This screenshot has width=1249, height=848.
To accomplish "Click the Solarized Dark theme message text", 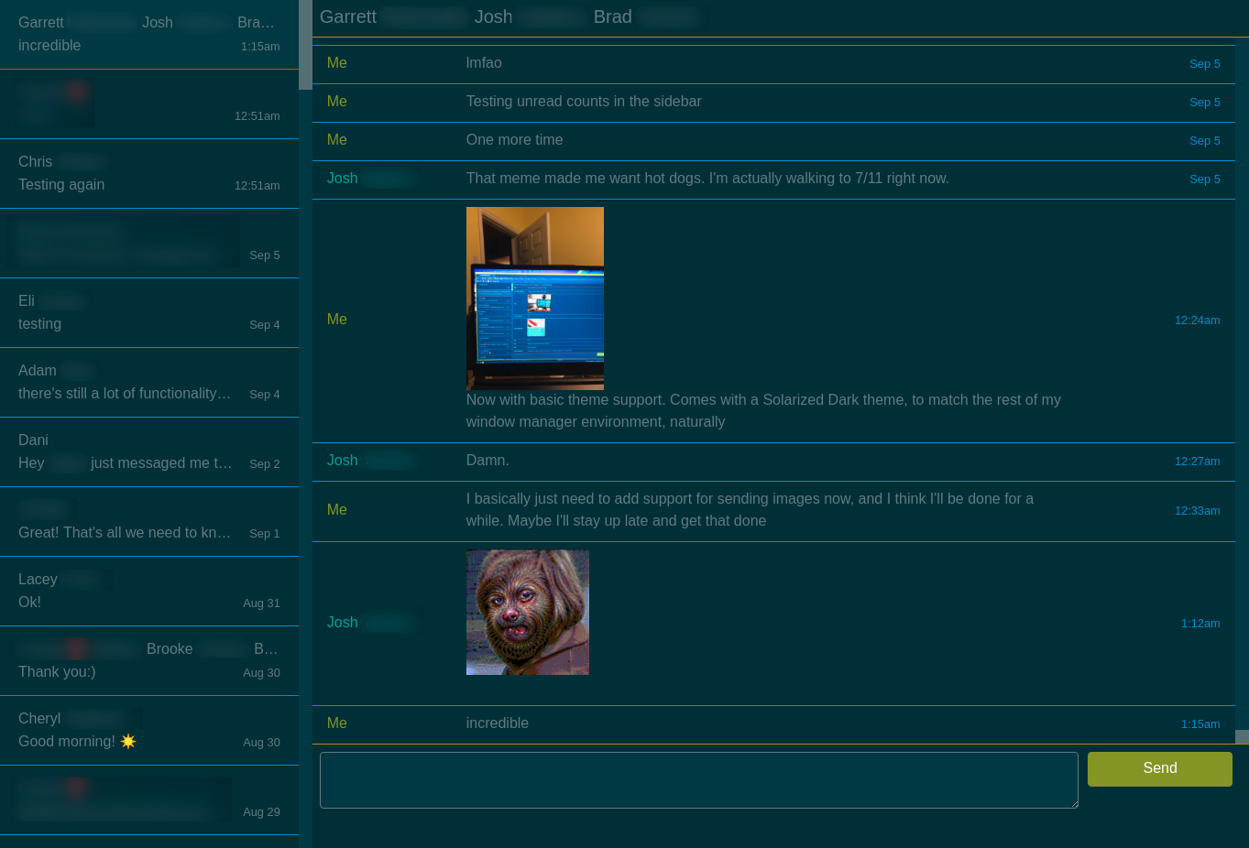I will (x=763, y=411).
